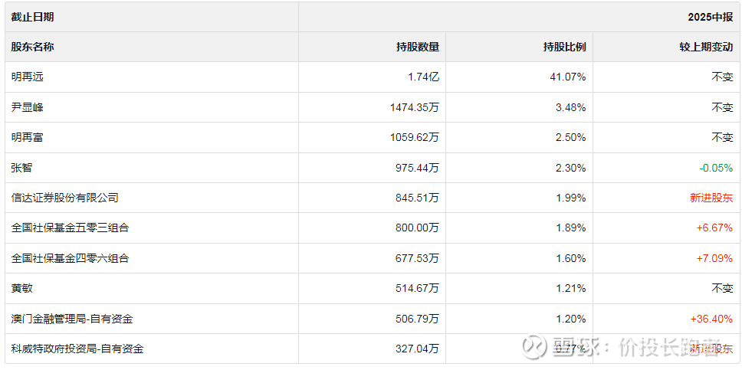742x370 pixels.
Task: Open shareholder 尹显峰
Action: [28, 107]
